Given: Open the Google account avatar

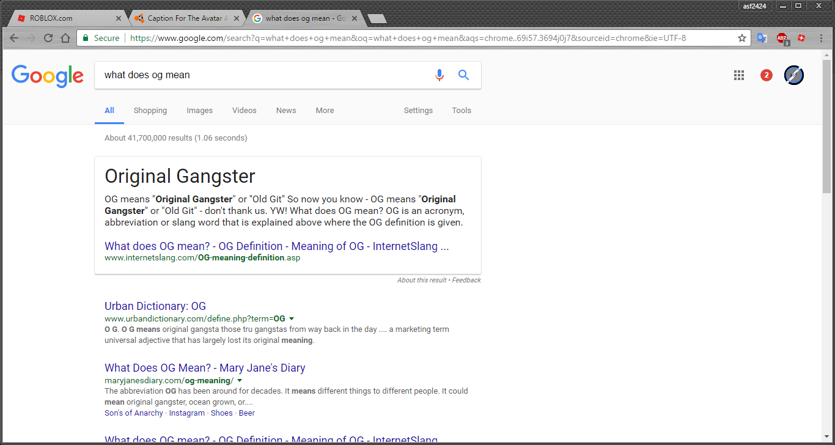Looking at the screenshot, I should click(794, 75).
